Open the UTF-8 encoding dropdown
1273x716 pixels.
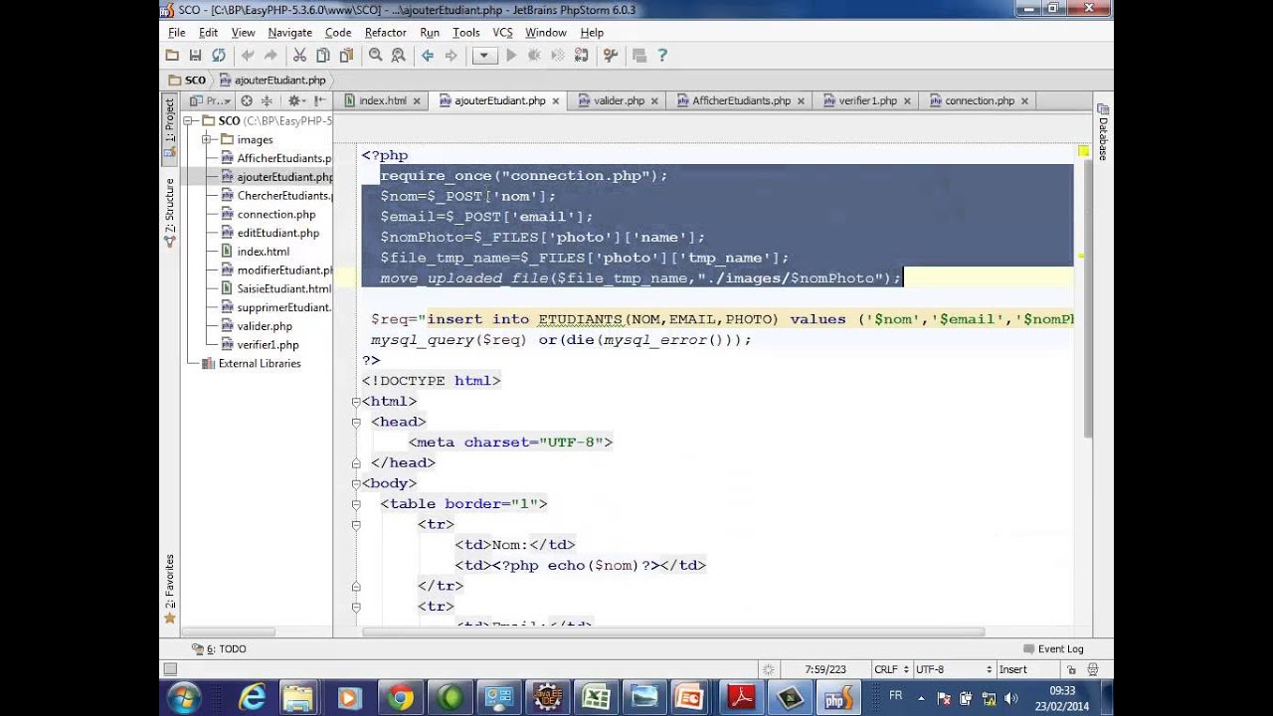click(953, 669)
